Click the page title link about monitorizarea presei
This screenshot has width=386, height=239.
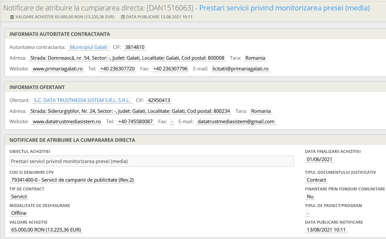coord(284,8)
